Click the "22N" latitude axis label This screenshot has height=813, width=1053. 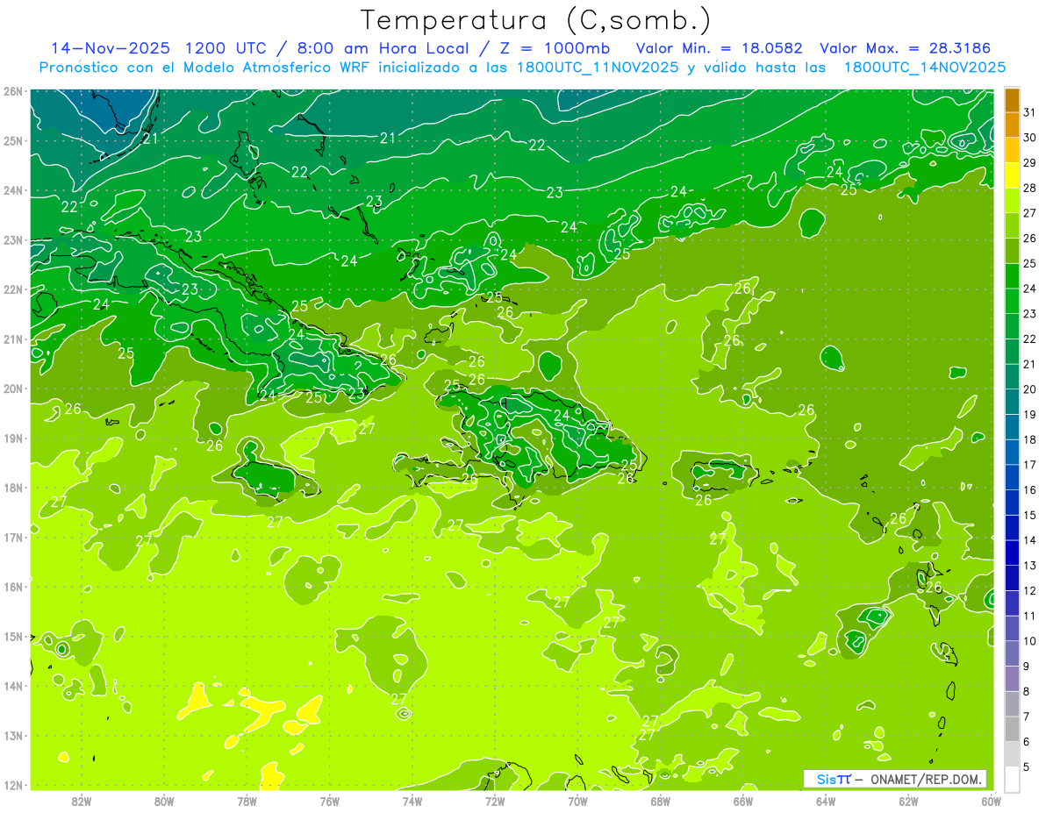click(13, 289)
